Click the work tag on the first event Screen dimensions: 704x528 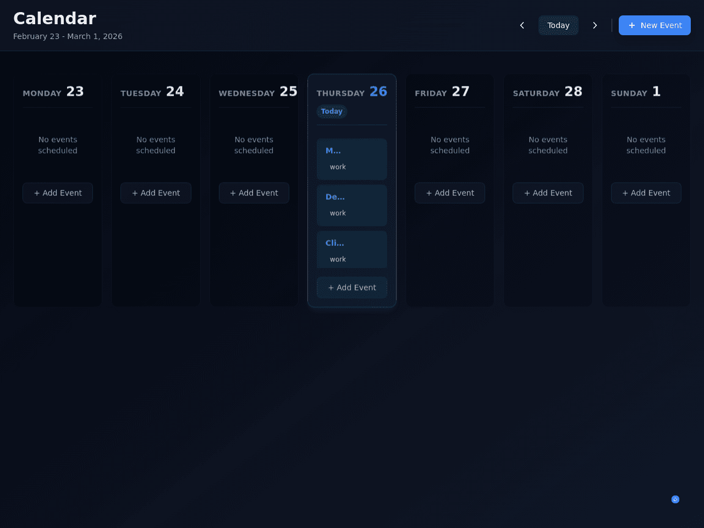click(x=338, y=167)
